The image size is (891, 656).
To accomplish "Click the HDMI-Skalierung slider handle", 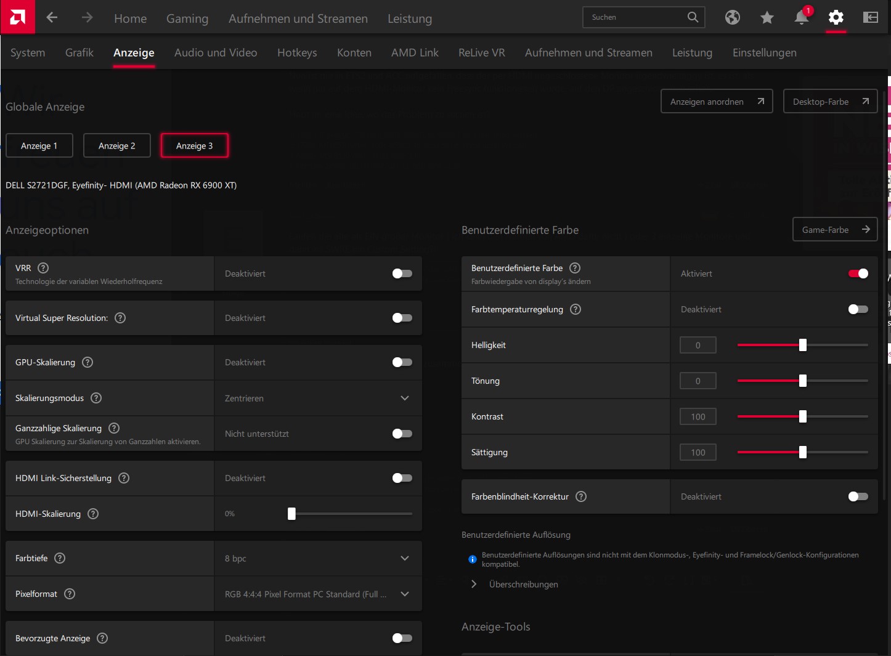I will point(291,514).
